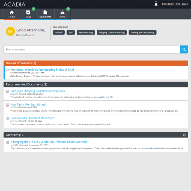
Task: Click 'Created: December 15, 2022 10:44 AM'
Action: [27, 73]
